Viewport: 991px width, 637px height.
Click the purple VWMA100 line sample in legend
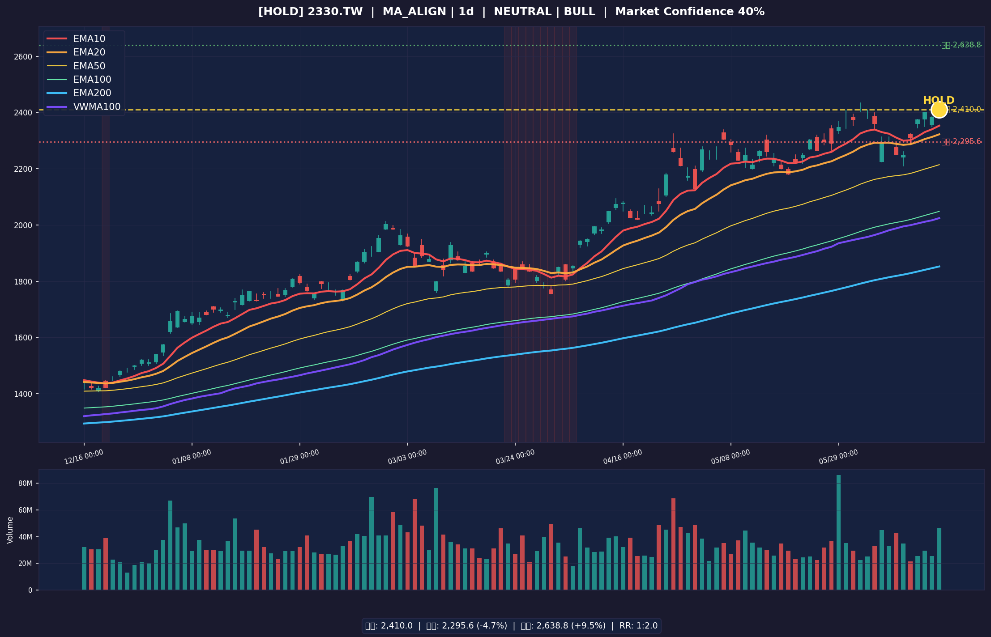pyautogui.click(x=57, y=107)
